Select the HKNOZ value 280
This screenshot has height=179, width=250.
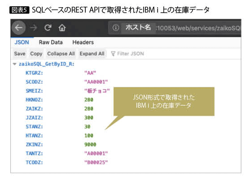click(89, 100)
